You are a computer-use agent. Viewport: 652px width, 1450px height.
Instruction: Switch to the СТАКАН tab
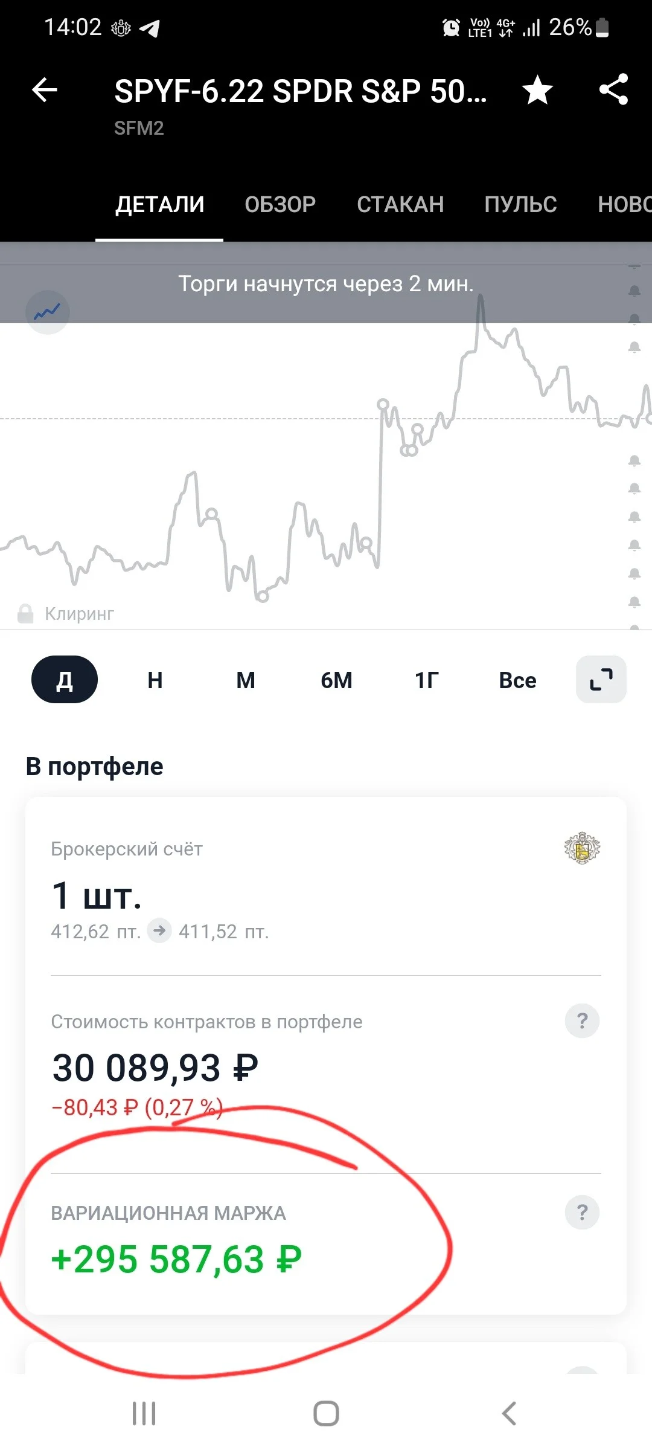(x=400, y=204)
